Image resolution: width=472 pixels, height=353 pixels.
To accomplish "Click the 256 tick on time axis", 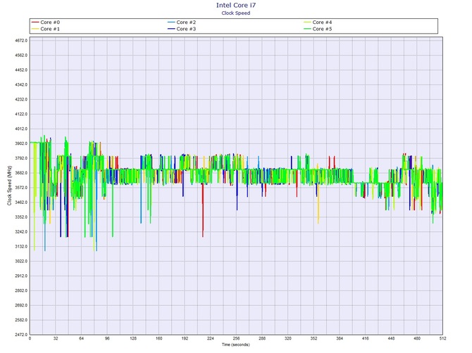I will [236, 338].
